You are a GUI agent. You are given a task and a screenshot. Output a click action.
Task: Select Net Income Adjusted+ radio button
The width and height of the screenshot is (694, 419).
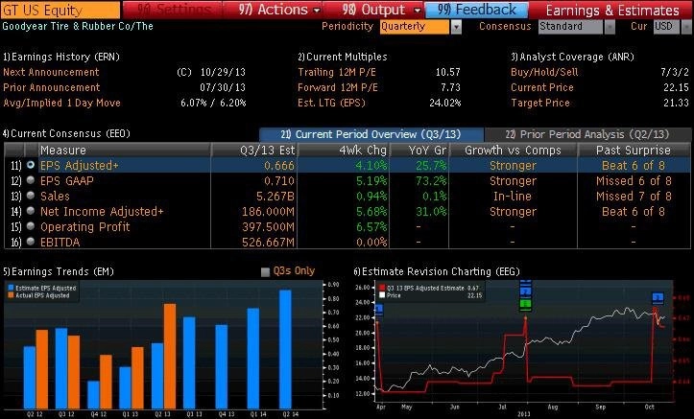[31, 211]
